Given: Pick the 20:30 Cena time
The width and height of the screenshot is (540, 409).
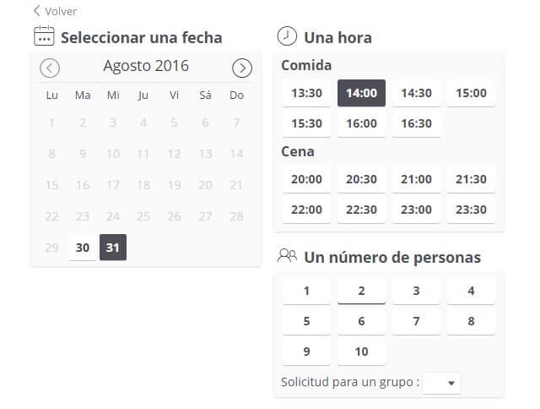Looking at the screenshot, I should click(361, 179).
